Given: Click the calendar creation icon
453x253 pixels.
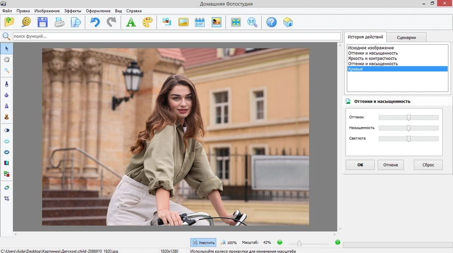Looking at the screenshot, I should pyautogui.click(x=200, y=22).
